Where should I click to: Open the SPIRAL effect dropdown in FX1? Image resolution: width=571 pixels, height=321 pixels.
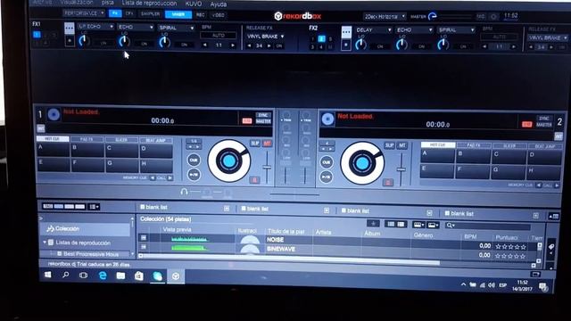coord(177,28)
